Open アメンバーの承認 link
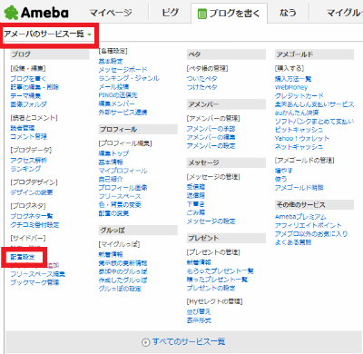Image resolution: width=363 pixels, height=354 pixels. pyautogui.click(x=211, y=129)
